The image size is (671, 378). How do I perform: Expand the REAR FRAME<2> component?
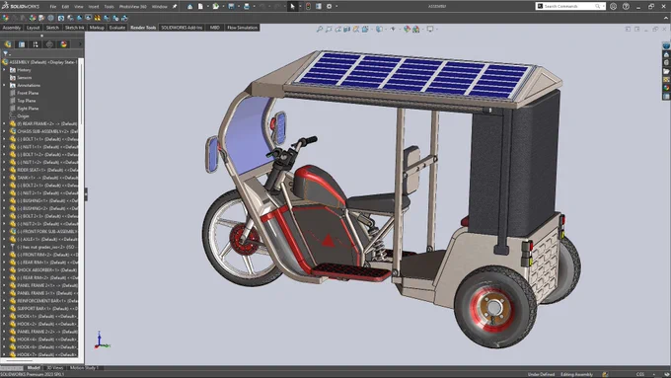[4, 123]
